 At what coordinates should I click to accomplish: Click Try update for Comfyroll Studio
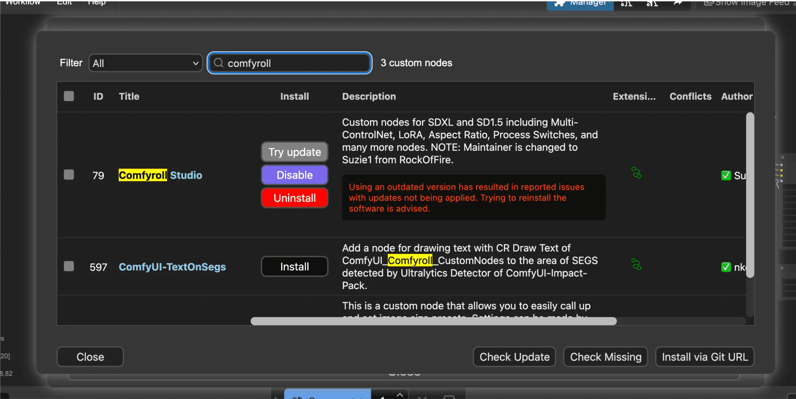coord(295,152)
